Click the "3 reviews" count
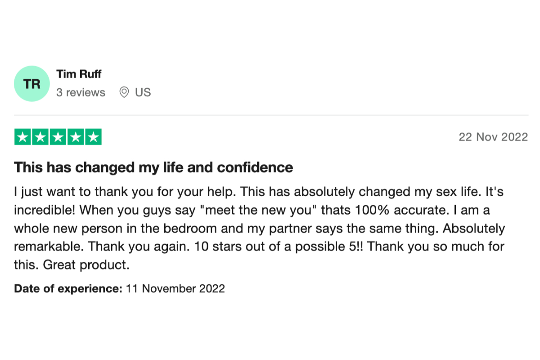Screen dimensions: 540x360 pos(81,93)
